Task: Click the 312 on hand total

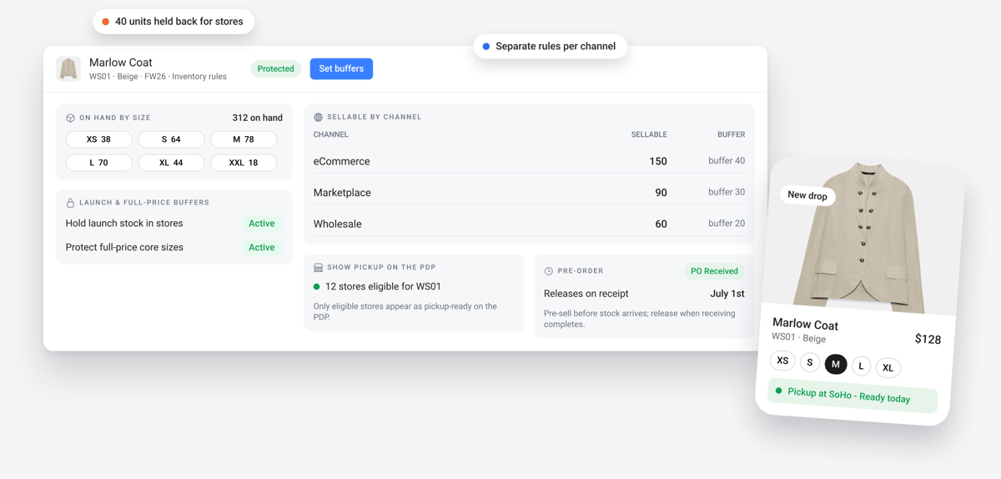Action: point(257,118)
